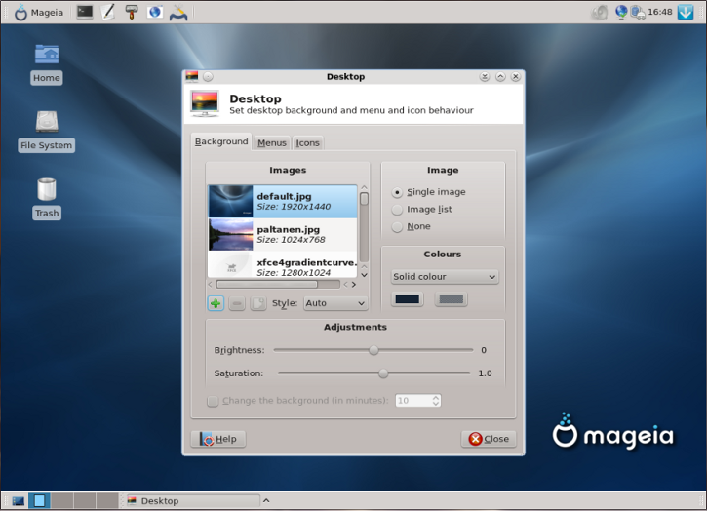Choose the None image radio option
707x511 pixels.
412,226
